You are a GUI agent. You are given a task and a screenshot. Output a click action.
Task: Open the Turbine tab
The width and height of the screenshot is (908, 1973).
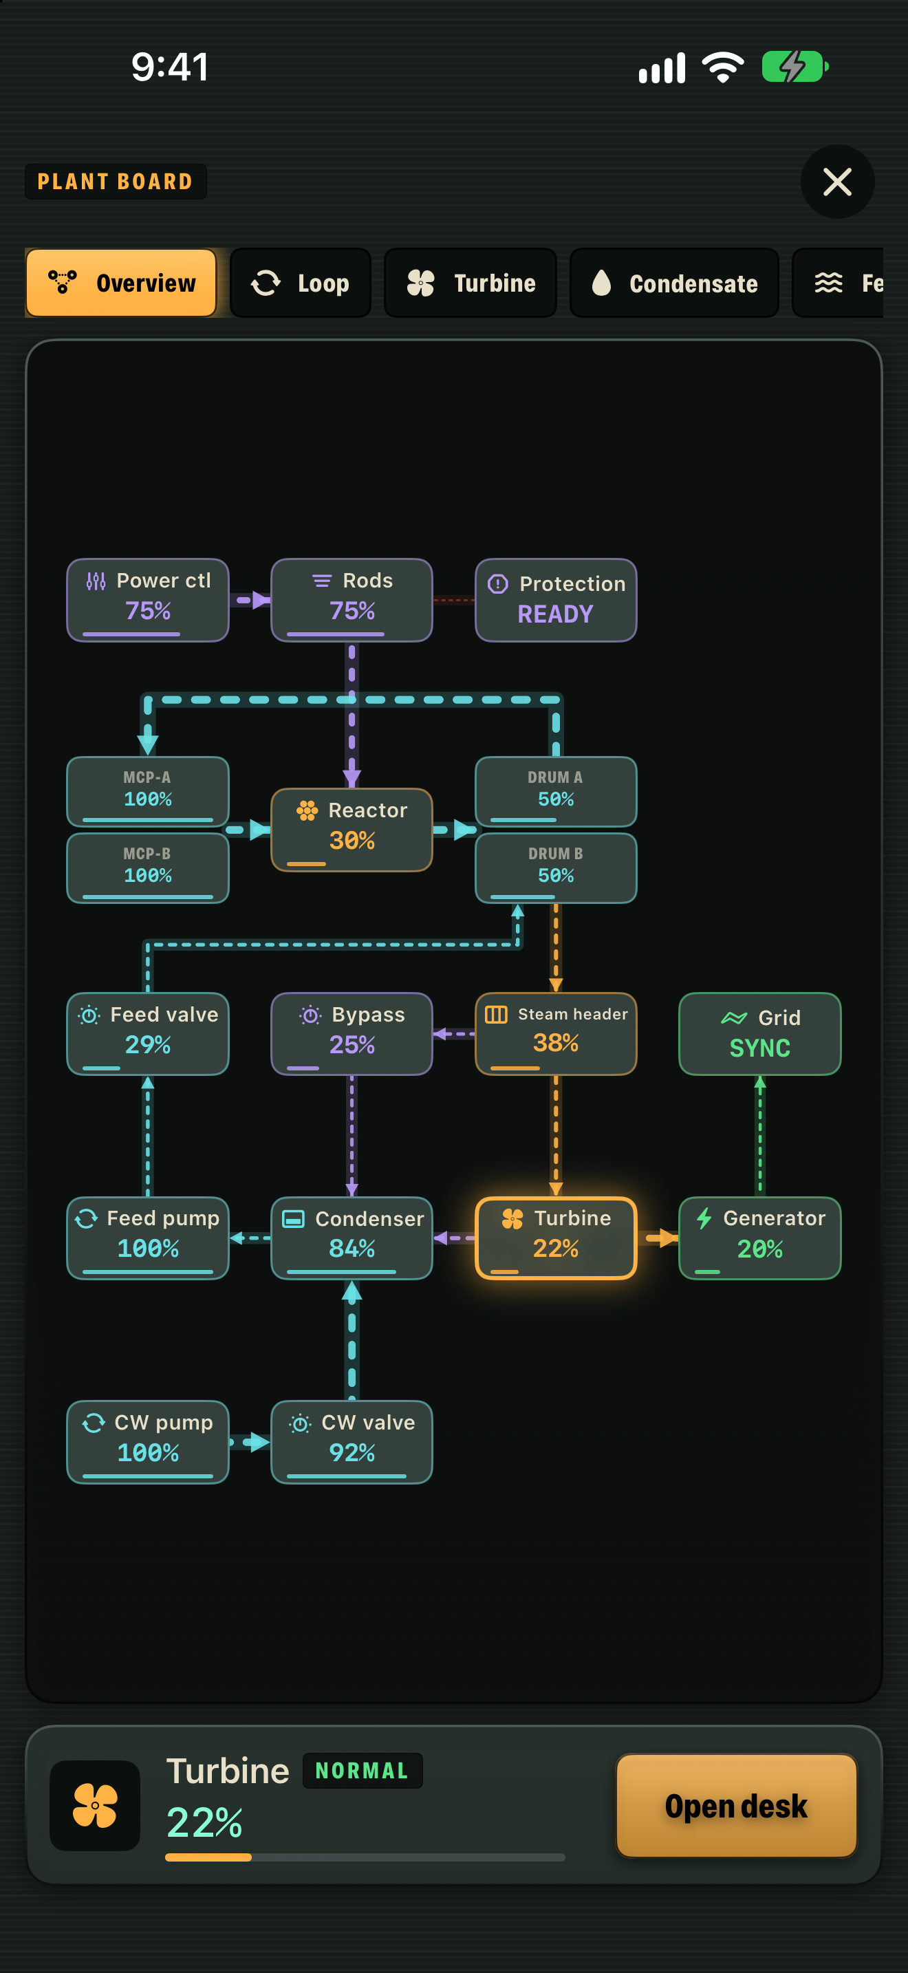click(x=470, y=283)
